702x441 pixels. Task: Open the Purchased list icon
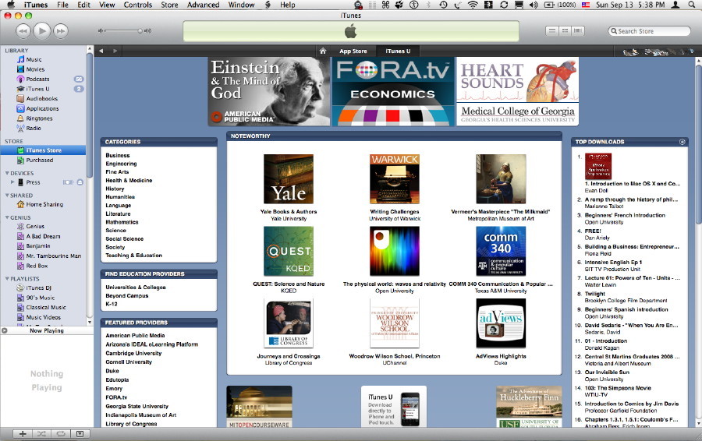point(20,161)
